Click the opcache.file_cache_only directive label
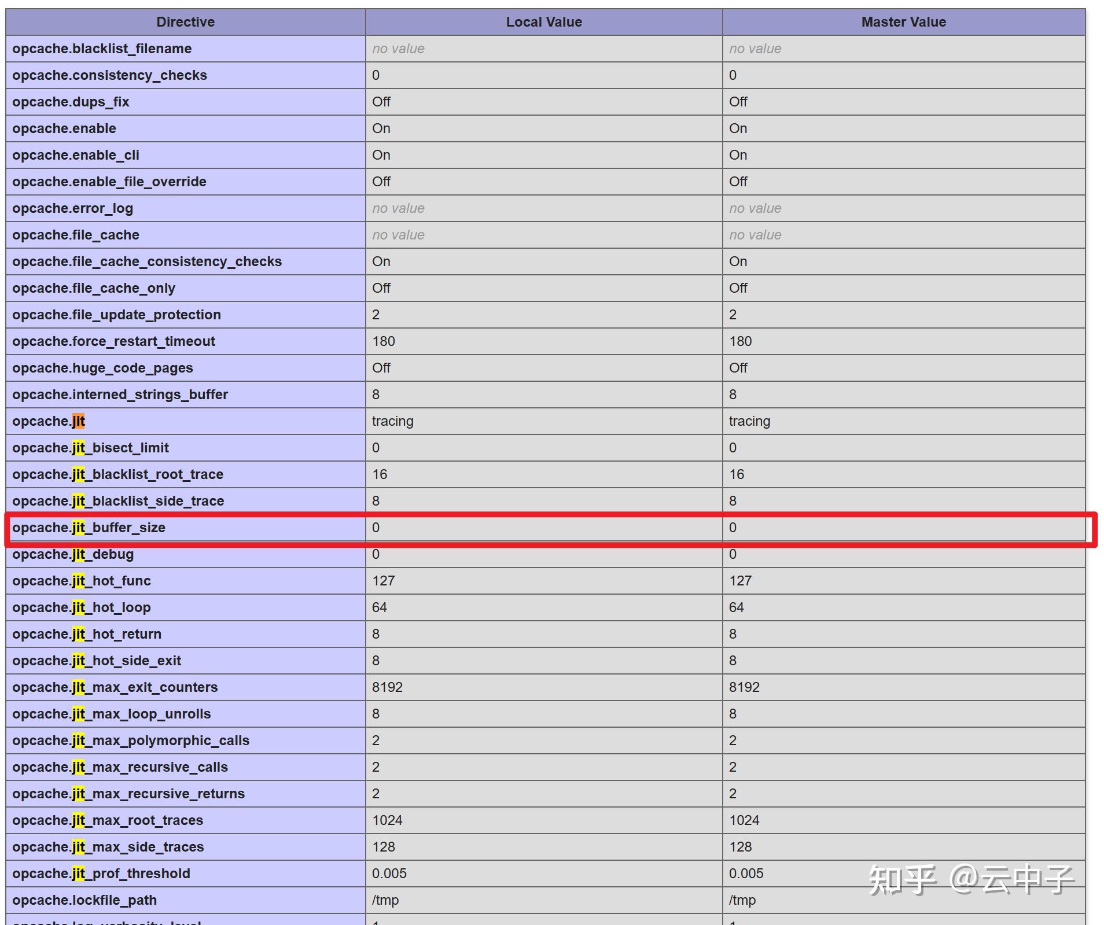Screen dimensions: 1104x925 [94, 288]
